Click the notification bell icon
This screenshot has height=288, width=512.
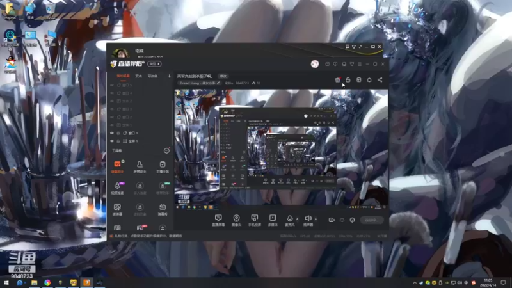click(x=369, y=80)
